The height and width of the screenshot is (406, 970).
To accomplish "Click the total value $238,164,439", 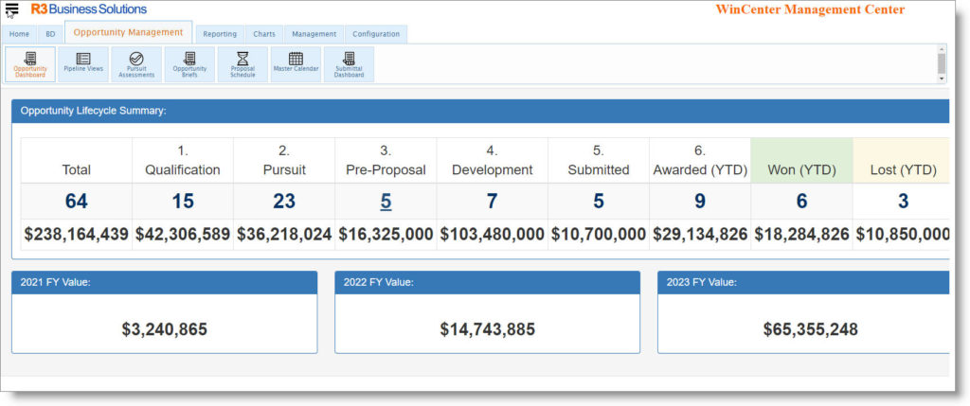I will point(77,234).
